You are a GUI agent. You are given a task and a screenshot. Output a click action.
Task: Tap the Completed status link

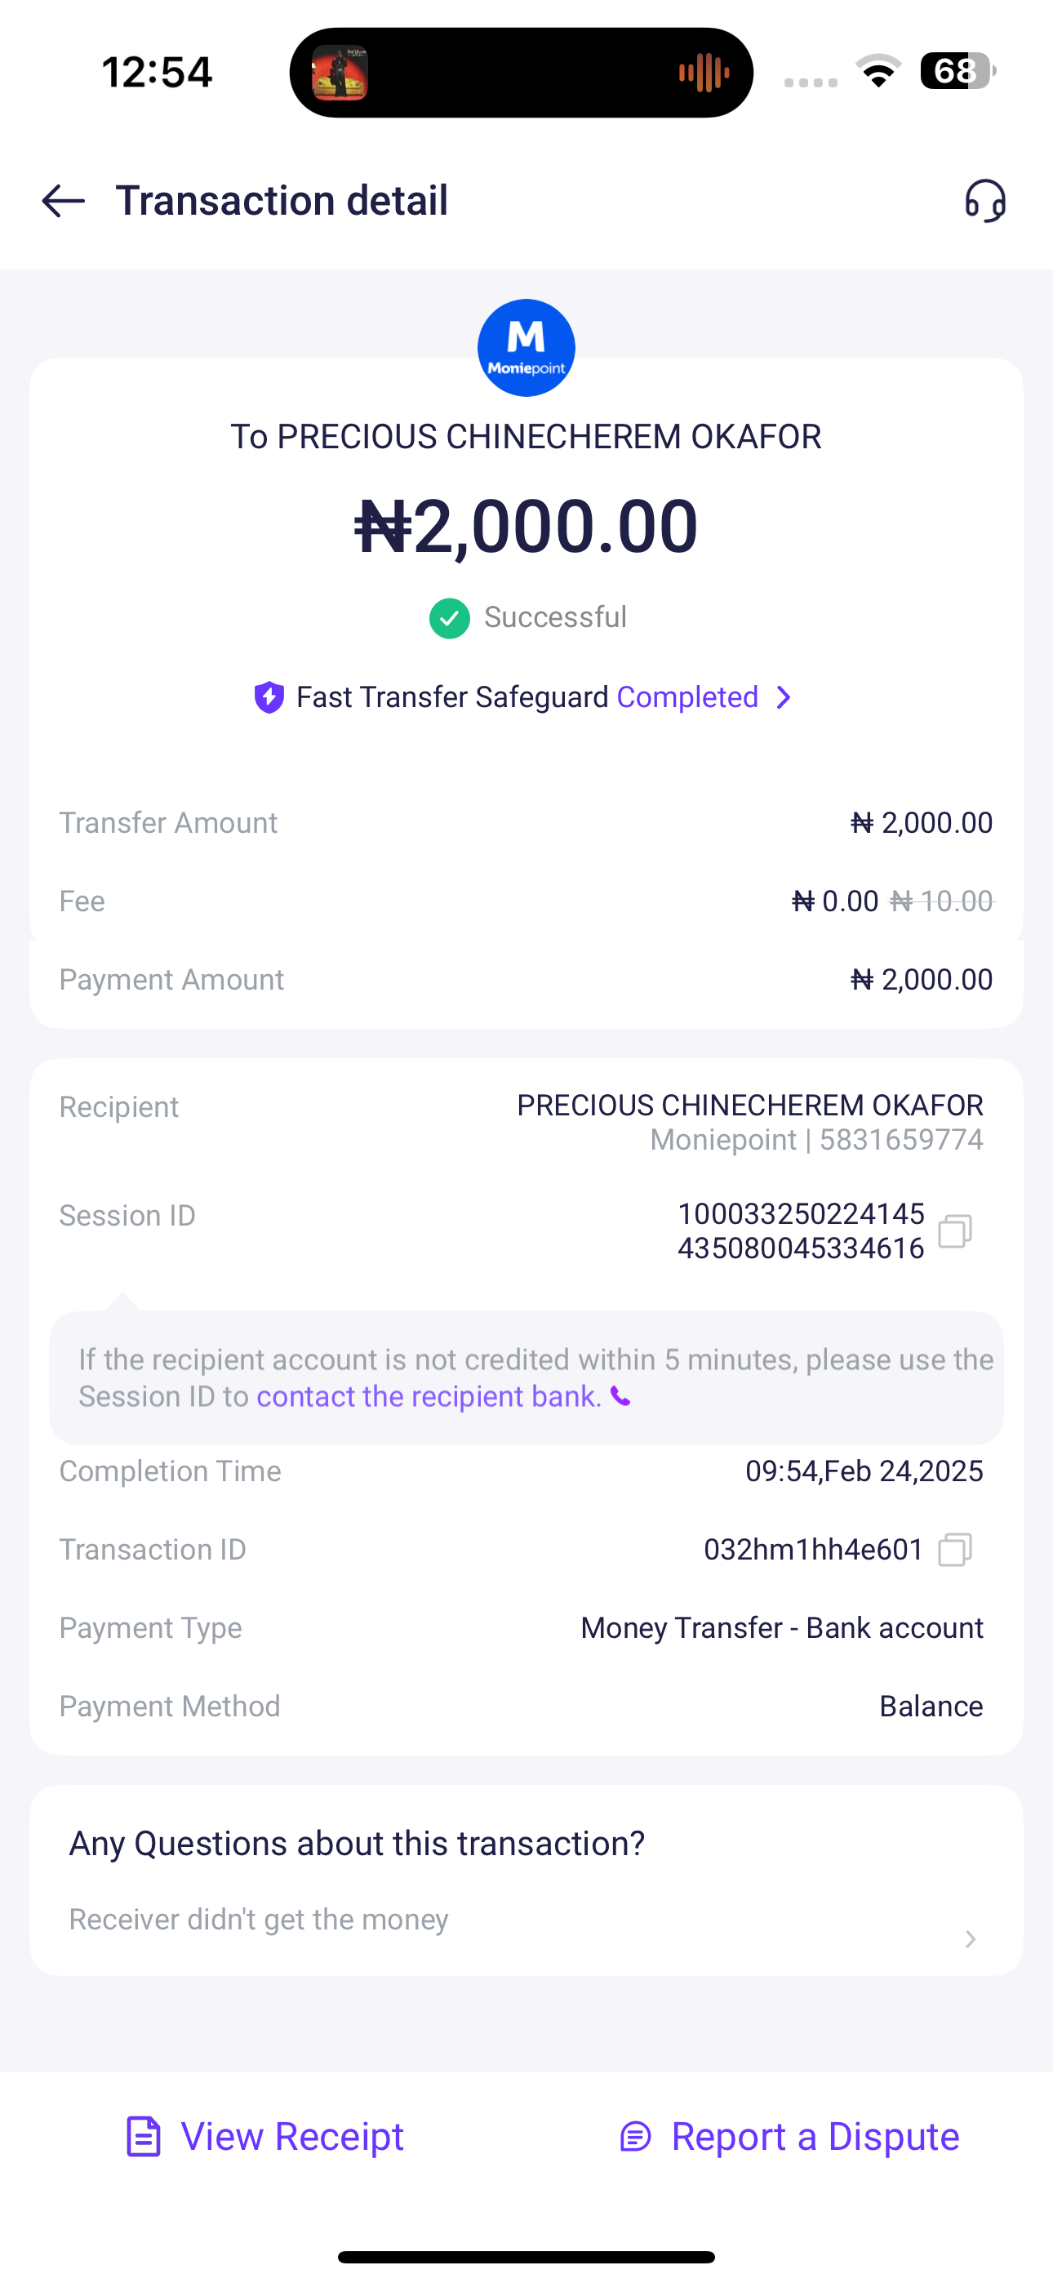point(687,697)
